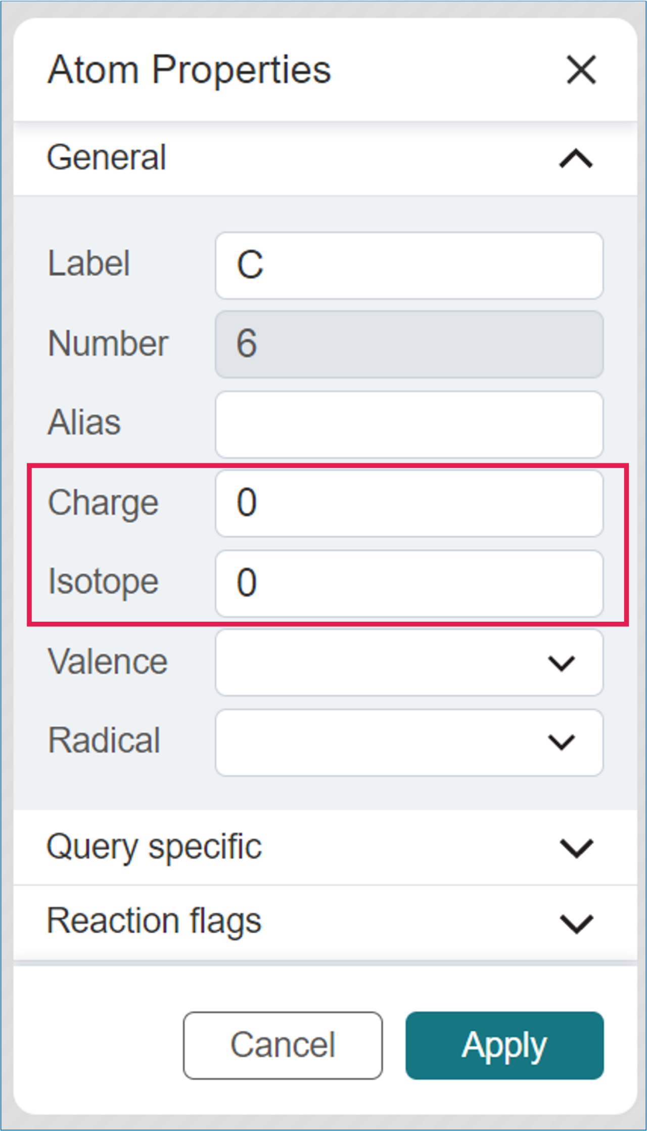Collapse General section using its up chevron
This screenshot has height=1131, width=647.
576,159
